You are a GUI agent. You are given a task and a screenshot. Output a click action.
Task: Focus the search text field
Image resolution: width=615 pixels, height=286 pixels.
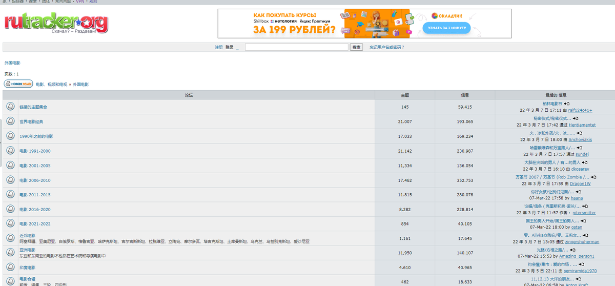coord(297,47)
